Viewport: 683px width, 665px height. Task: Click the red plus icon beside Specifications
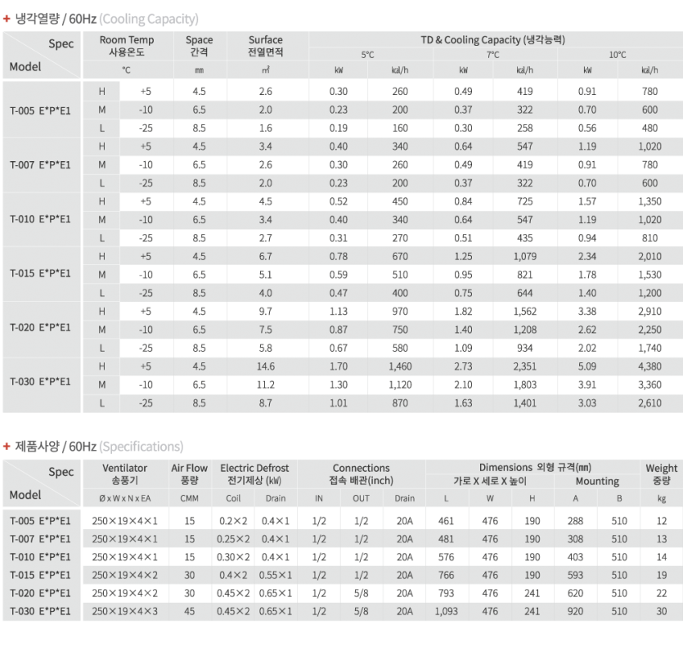pyautogui.click(x=7, y=446)
